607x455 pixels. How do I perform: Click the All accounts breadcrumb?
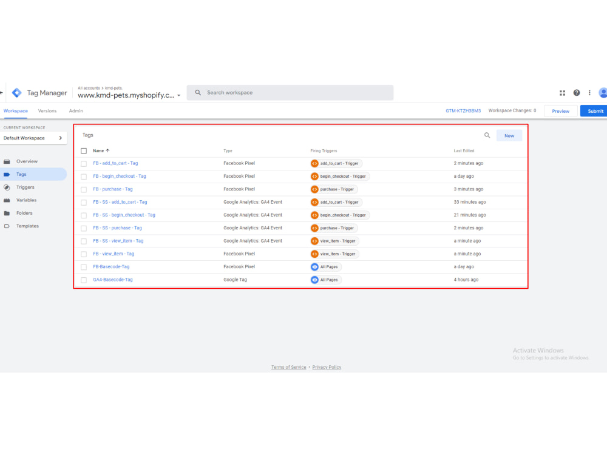click(x=89, y=88)
